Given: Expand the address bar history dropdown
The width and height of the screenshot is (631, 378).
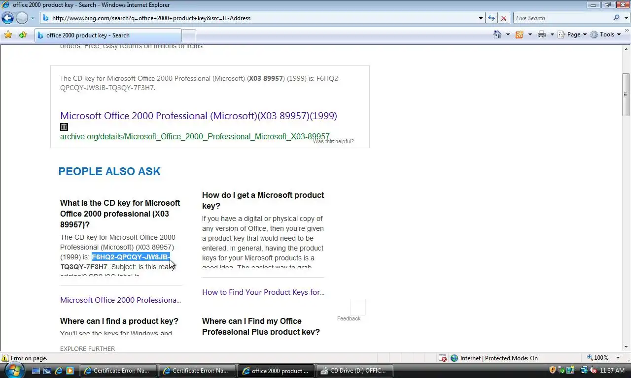Looking at the screenshot, I should coord(481,18).
